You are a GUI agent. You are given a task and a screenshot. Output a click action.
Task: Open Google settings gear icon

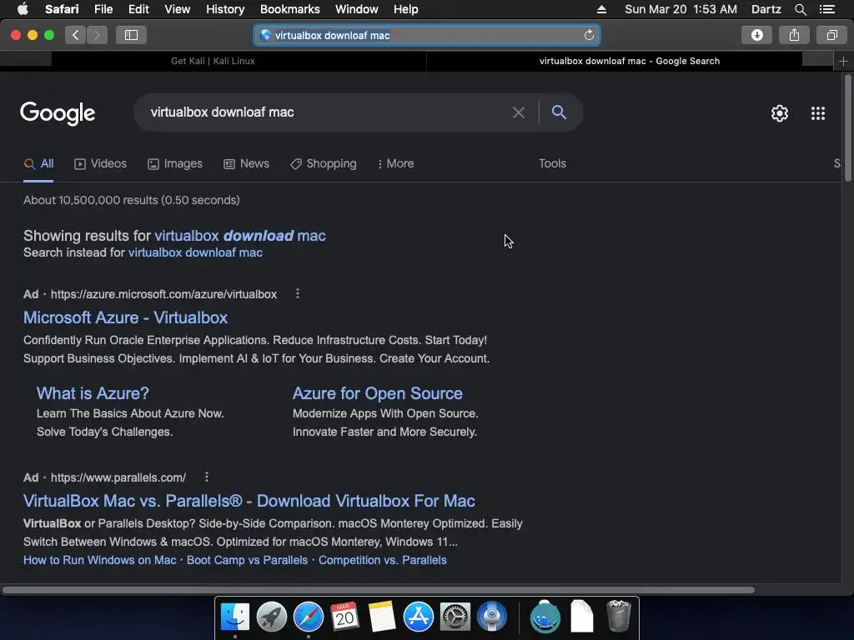pos(780,113)
